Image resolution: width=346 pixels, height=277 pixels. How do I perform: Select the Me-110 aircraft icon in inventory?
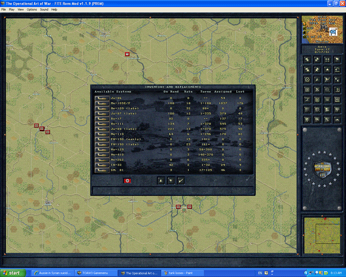pyautogui.click(x=102, y=134)
